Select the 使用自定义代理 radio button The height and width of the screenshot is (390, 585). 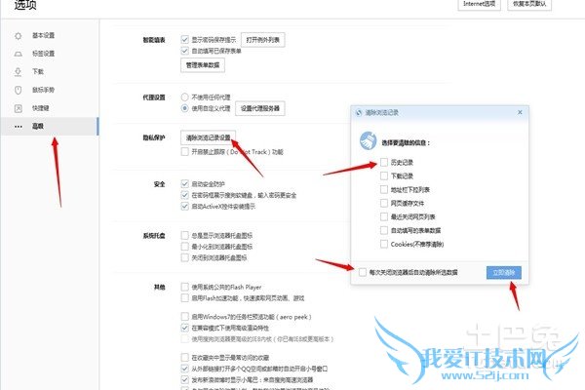pyautogui.click(x=184, y=108)
